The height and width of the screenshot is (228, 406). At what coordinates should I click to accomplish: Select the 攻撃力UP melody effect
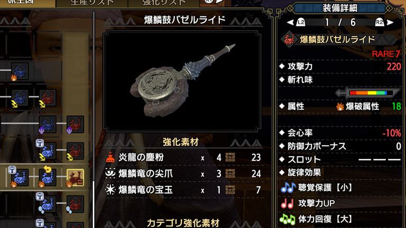tap(308, 203)
